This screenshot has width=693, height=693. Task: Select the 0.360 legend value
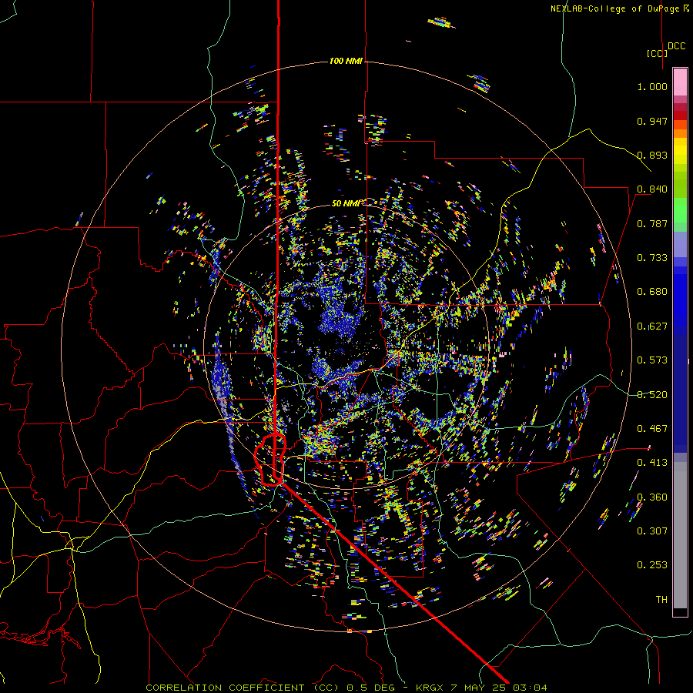click(652, 497)
